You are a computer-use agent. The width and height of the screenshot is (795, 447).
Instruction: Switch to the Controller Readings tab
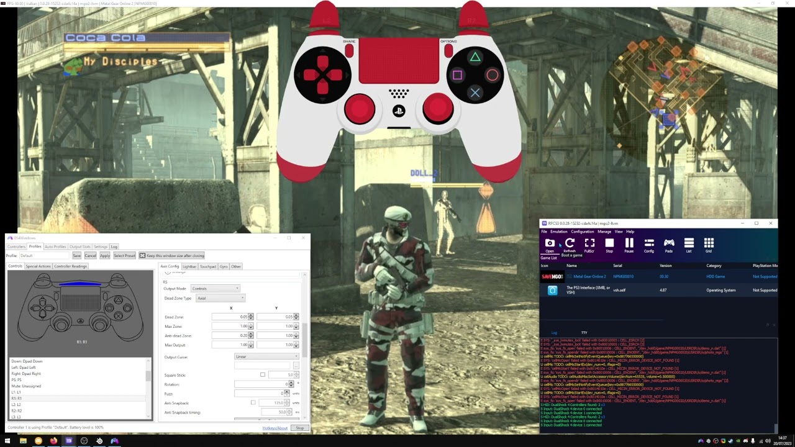coord(71,266)
